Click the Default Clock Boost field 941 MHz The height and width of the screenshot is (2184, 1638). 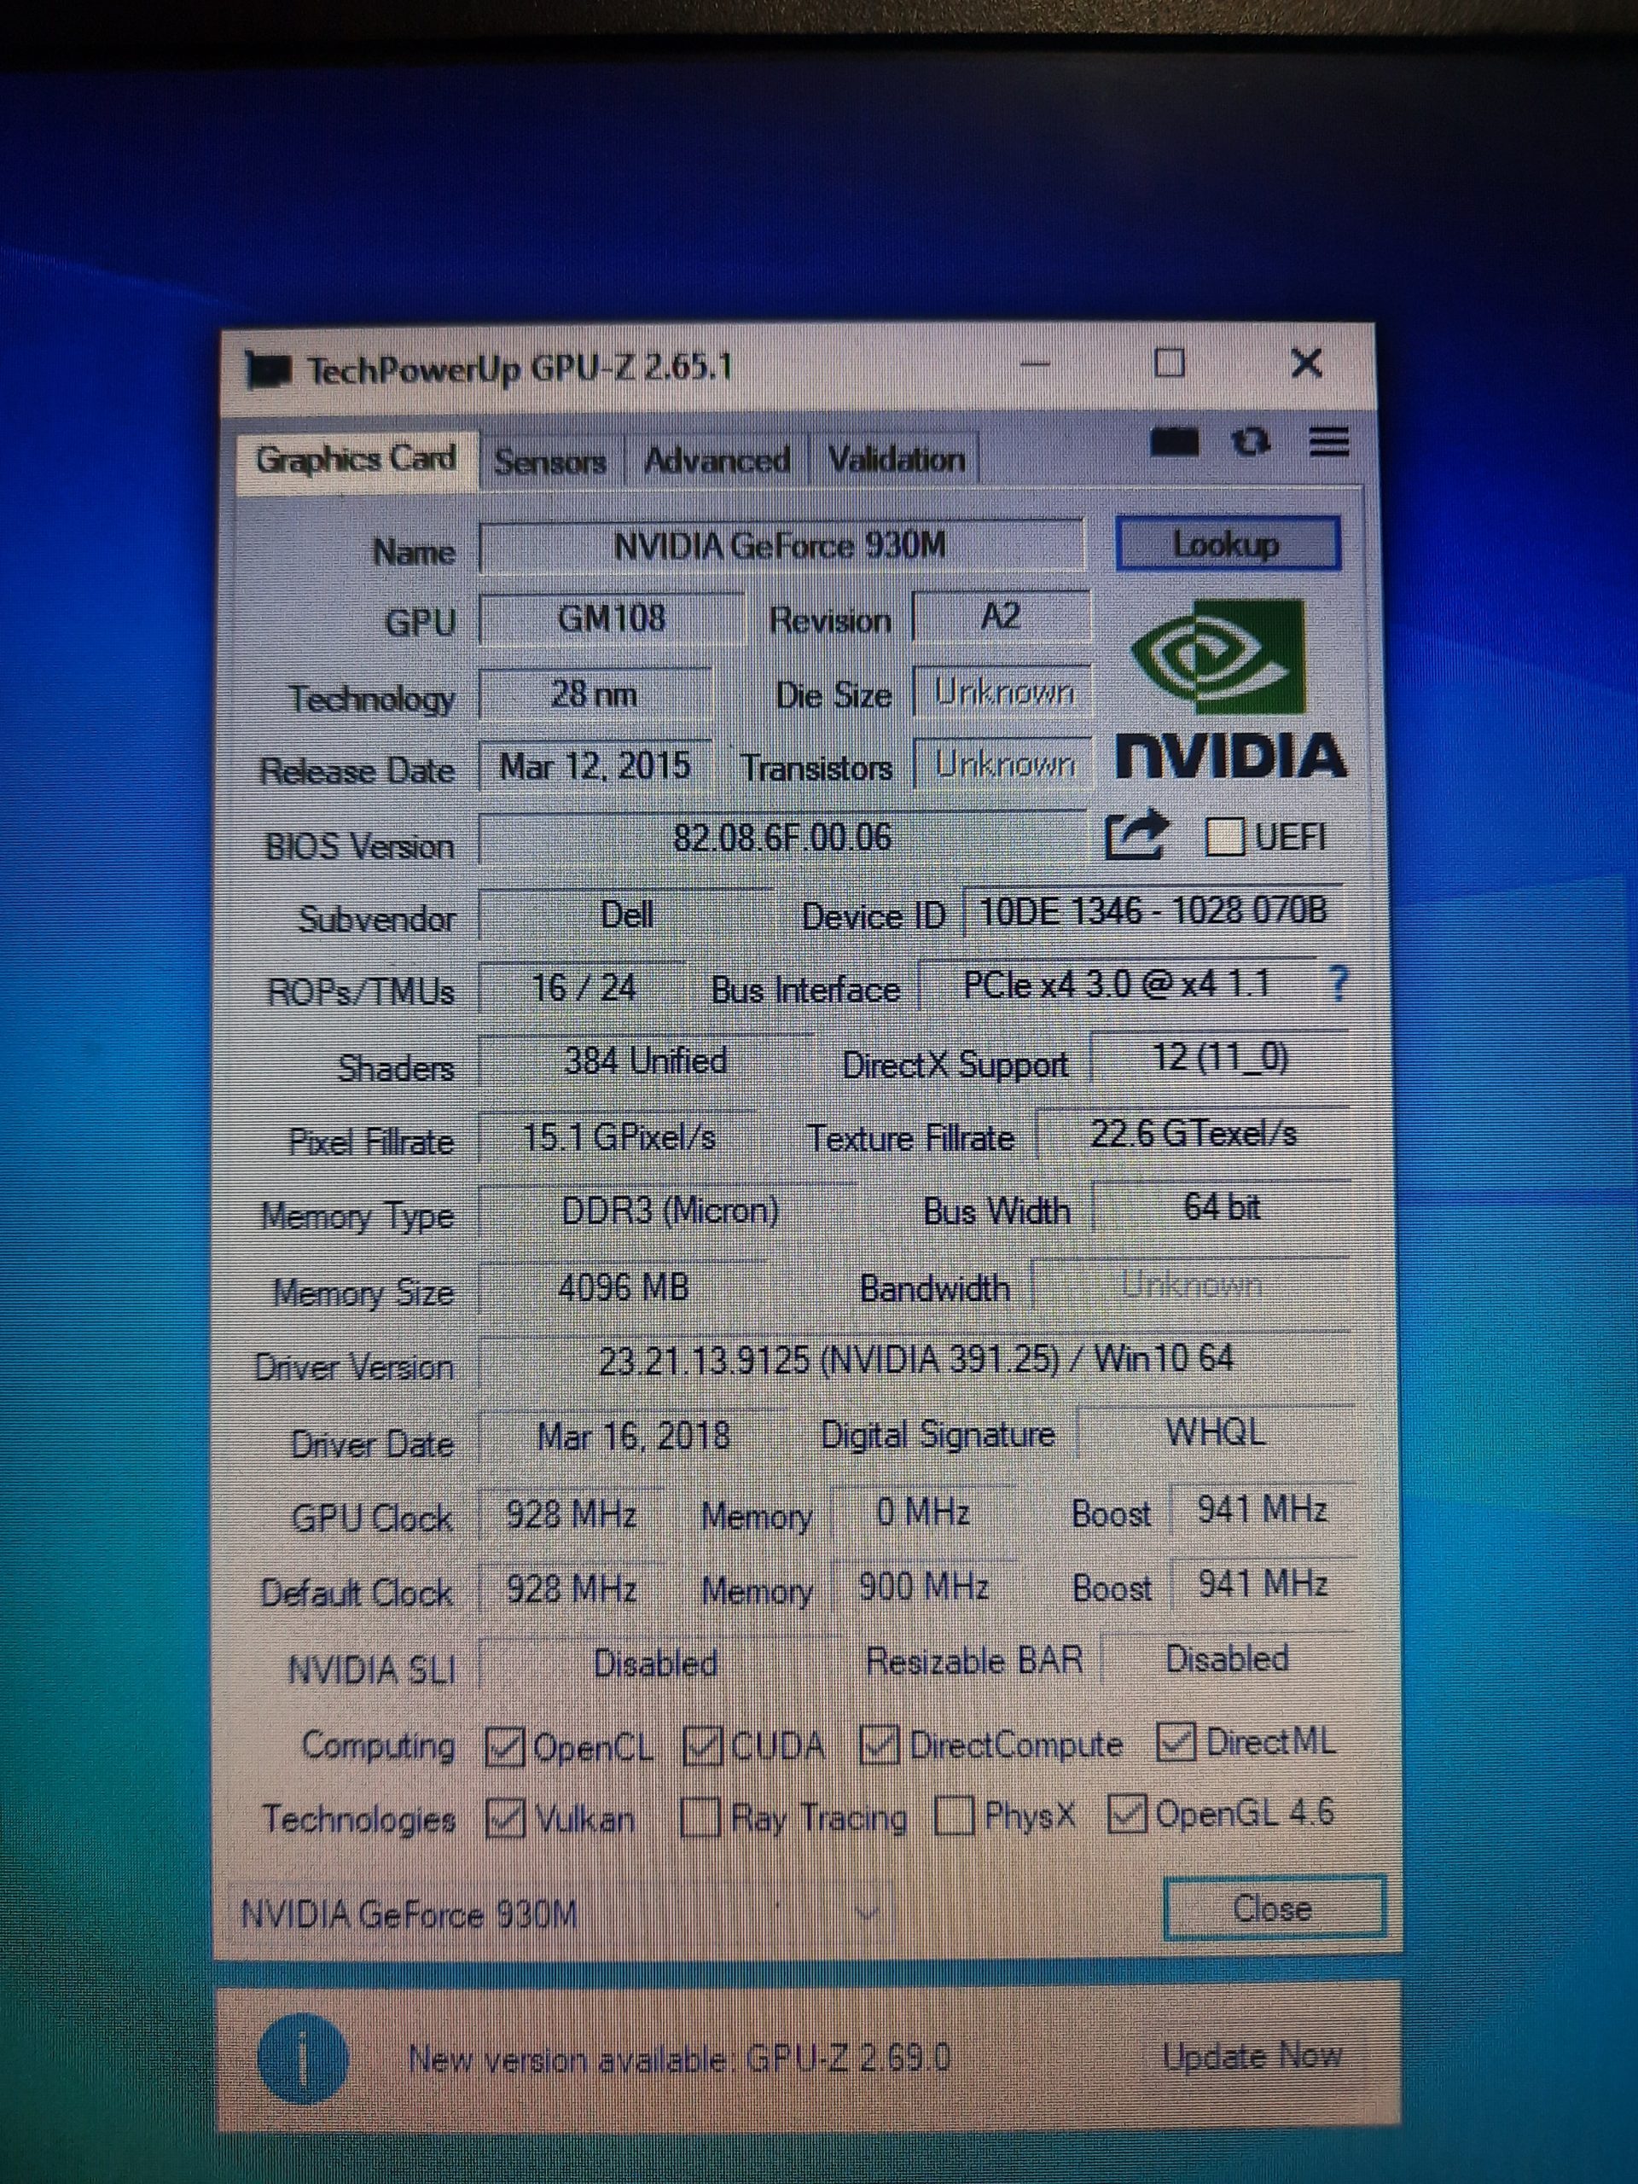pyautogui.click(x=1263, y=1583)
